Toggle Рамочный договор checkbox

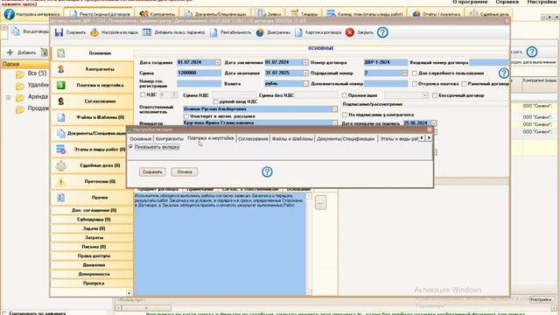pyautogui.click(x=464, y=84)
